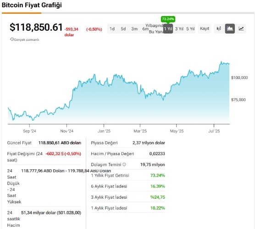Click the clock icon beside Gerçek zamanlı
The image size is (255, 229).
pyautogui.click(x=12, y=39)
